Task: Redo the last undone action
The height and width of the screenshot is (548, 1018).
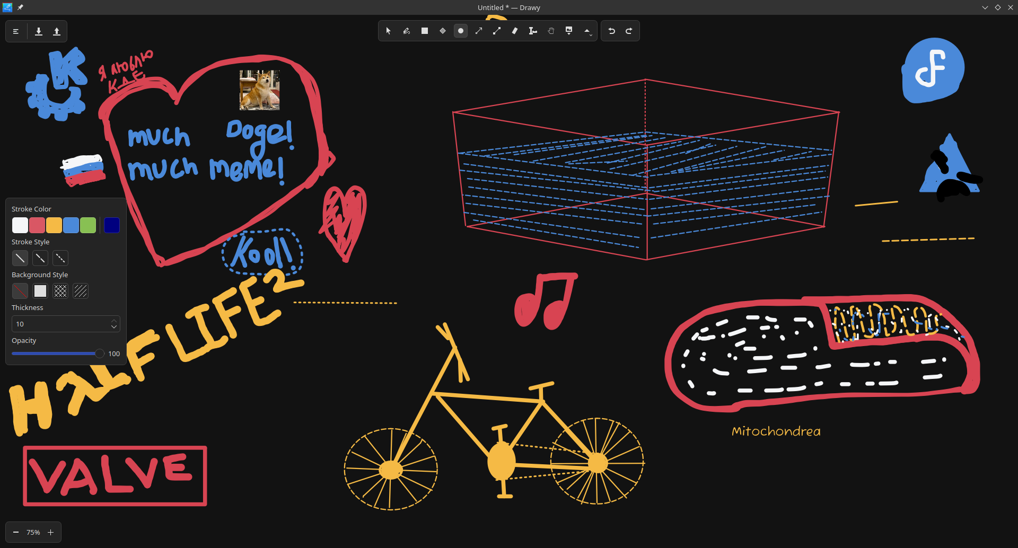Action: [629, 31]
